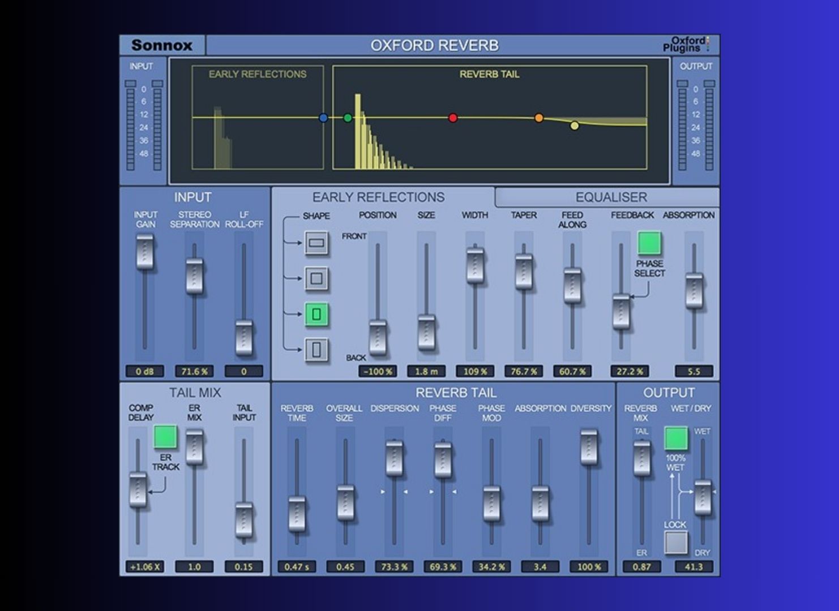Click the Input Gain slider handle
This screenshot has width=839, height=611.
click(145, 252)
